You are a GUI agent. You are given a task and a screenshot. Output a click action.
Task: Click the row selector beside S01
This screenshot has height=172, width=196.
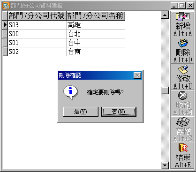pos(5,43)
